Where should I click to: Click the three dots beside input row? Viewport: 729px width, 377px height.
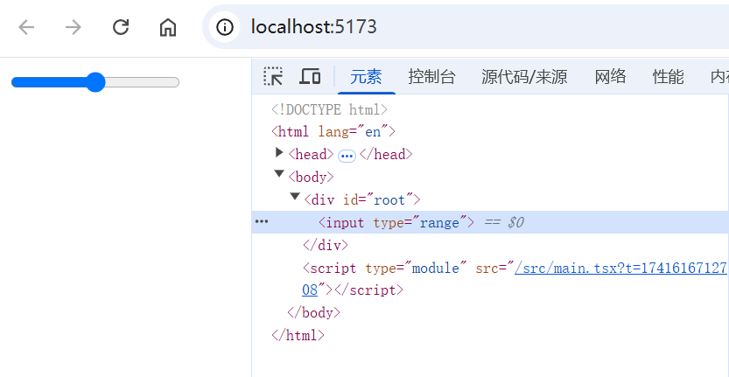click(x=262, y=222)
